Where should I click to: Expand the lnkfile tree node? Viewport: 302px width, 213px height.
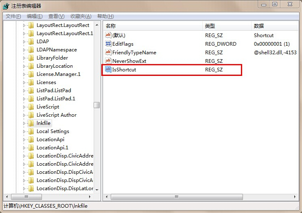(x=24, y=123)
